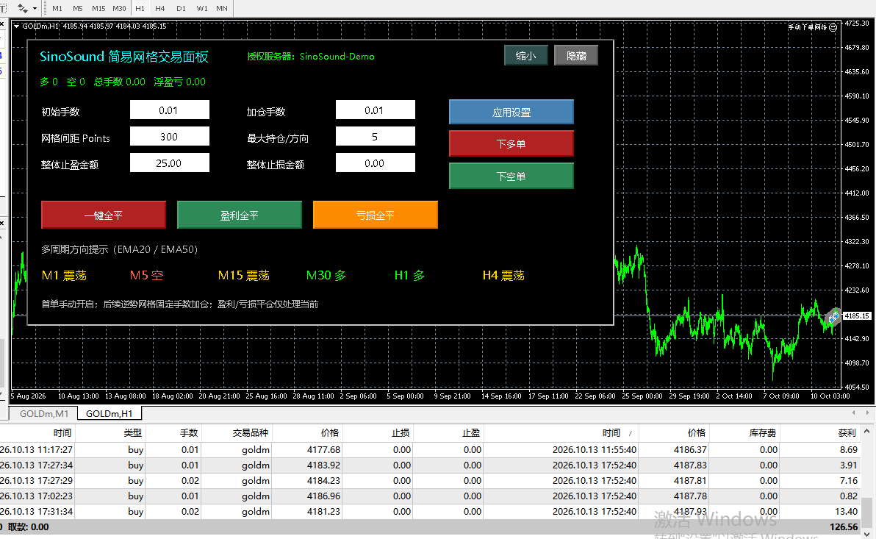Image resolution: width=876 pixels, height=539 pixels.
Task: Expand the dropdown arrow beside the periodicity icon
Action: click(35, 8)
